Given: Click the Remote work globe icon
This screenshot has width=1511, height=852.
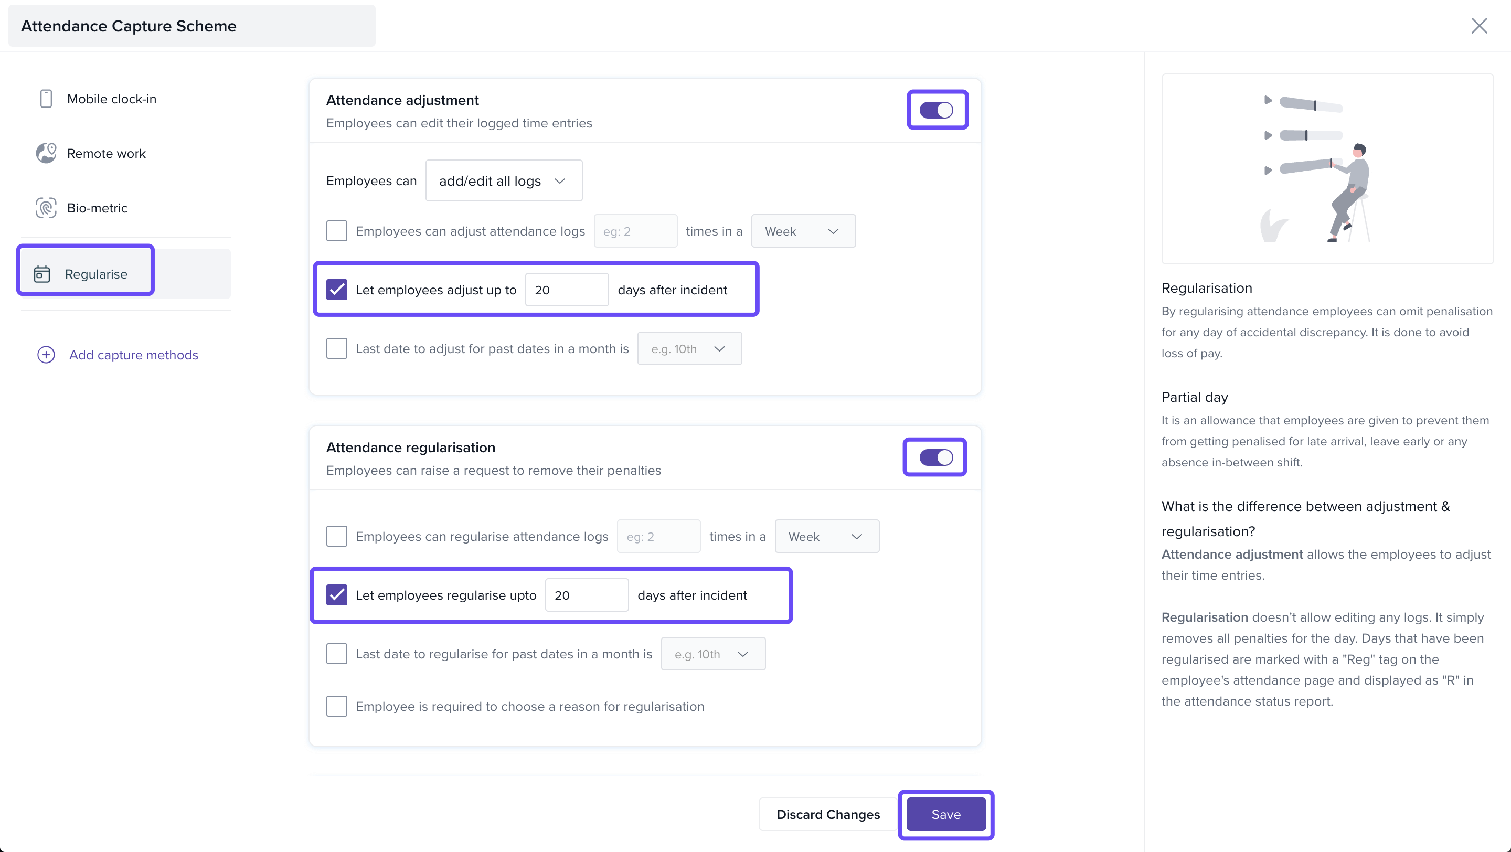Looking at the screenshot, I should pyautogui.click(x=46, y=153).
